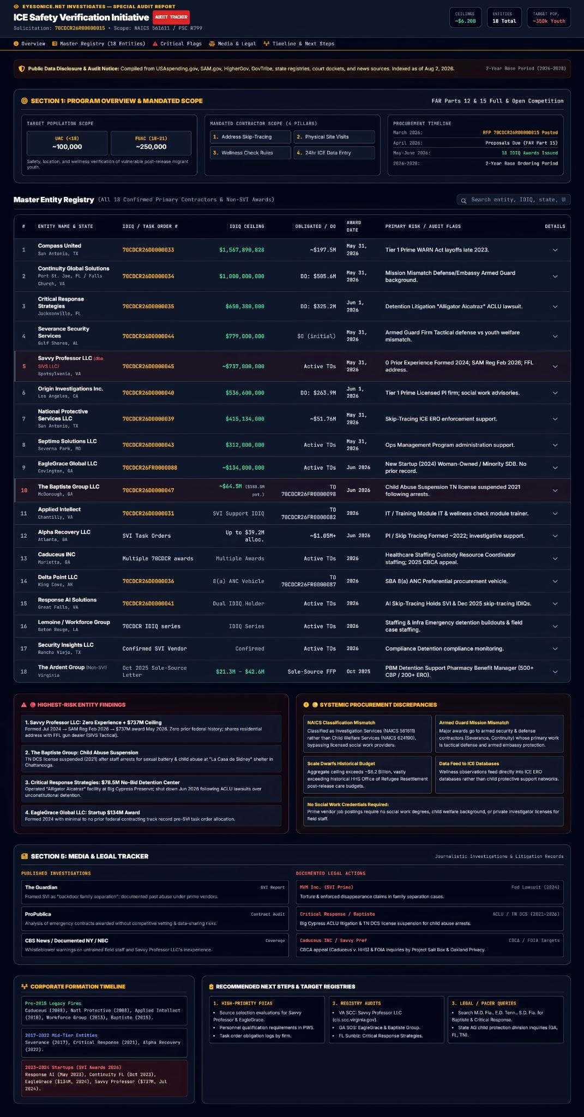This screenshot has width=584, height=1117.
Task: Open the Data Feed to ICE Databases card
Action: (x=499, y=774)
